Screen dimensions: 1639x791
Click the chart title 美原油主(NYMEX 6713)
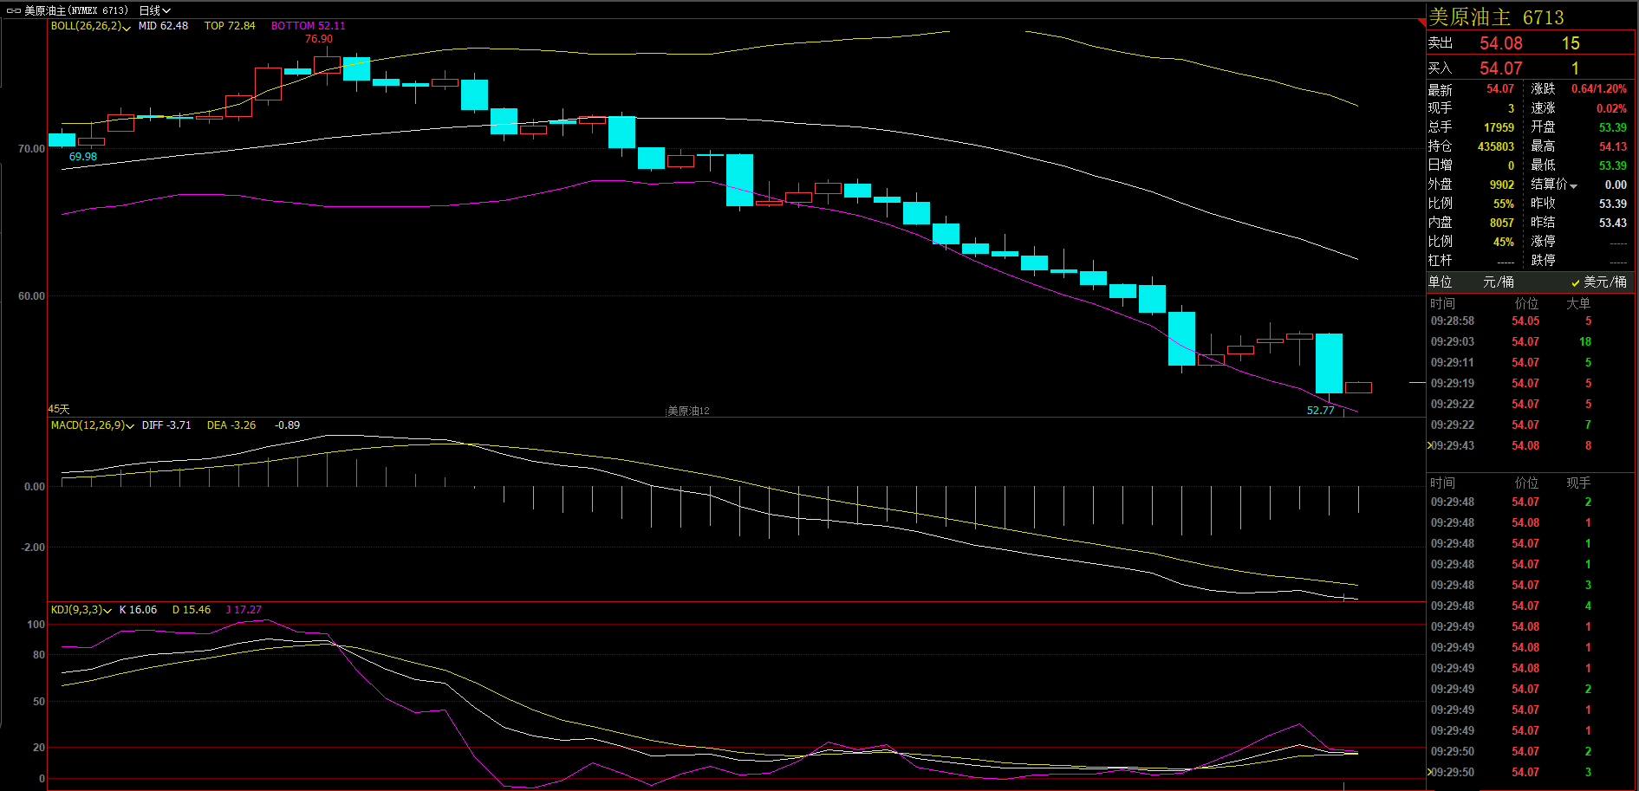click(x=75, y=11)
